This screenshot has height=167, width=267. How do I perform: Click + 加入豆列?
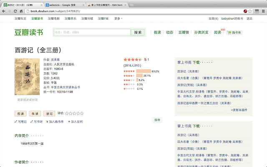point(75,121)
